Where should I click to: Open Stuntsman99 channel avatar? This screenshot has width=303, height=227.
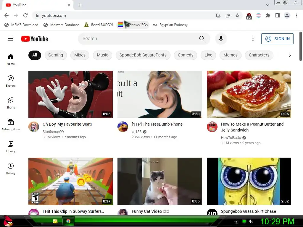pos(34,127)
